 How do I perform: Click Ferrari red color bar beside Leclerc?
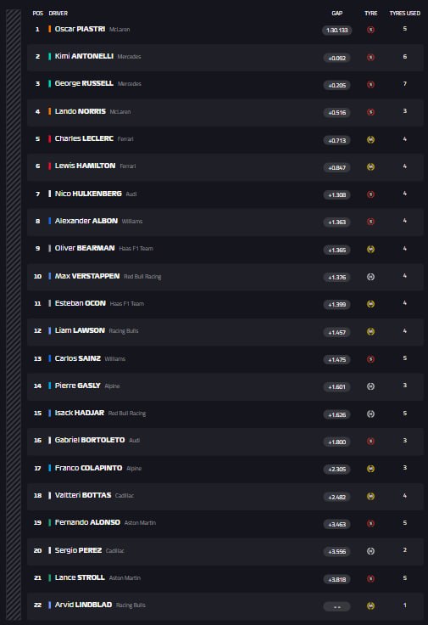coord(50,138)
